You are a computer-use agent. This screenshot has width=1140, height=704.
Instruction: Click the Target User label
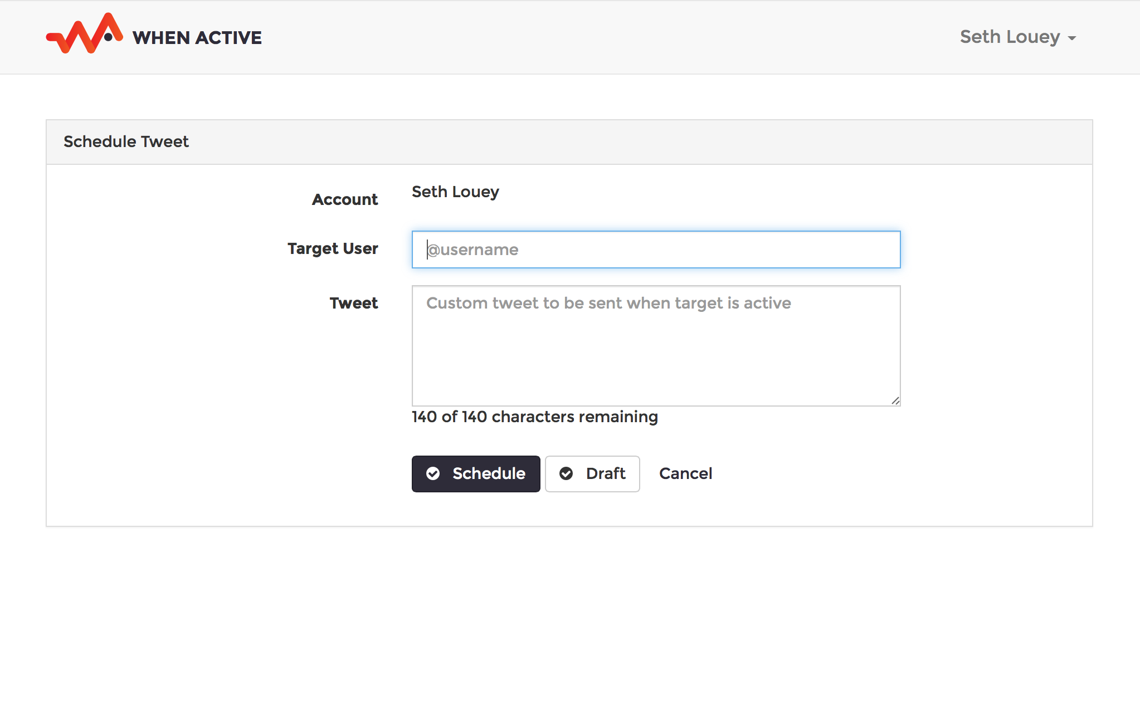tap(333, 248)
